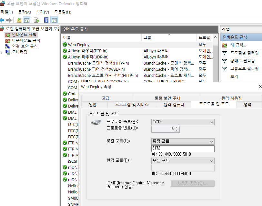The image size is (262, 206).
Task: Click the 이름 column header
Action: coord(101,37)
